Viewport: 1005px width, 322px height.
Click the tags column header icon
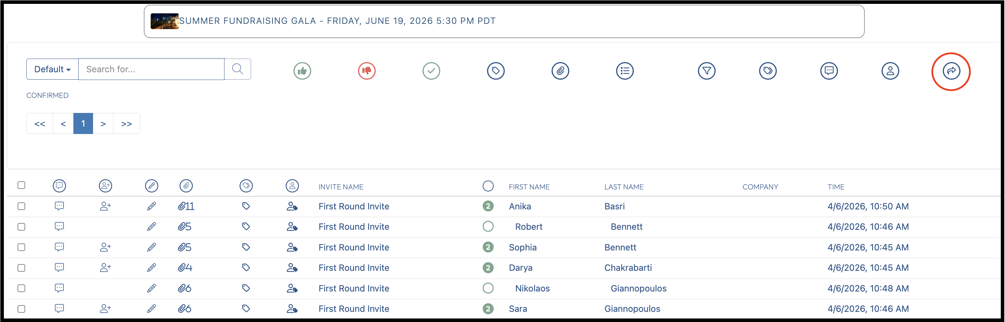pyautogui.click(x=246, y=186)
